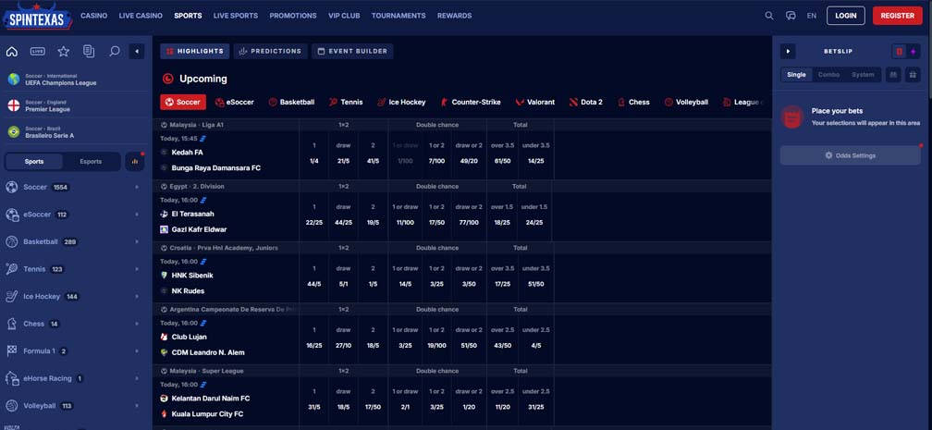Click the binoculars icon in betslip
Screen dimensions: 932x430
893,75
